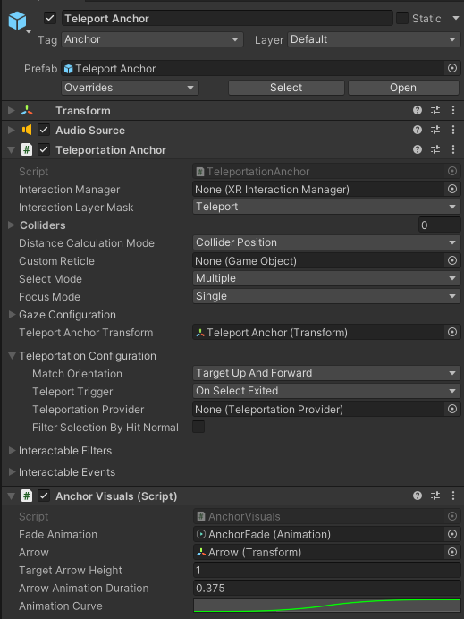Expand Gaze Configuration section
Image resolution: width=464 pixels, height=619 pixels.
pyautogui.click(x=12, y=314)
